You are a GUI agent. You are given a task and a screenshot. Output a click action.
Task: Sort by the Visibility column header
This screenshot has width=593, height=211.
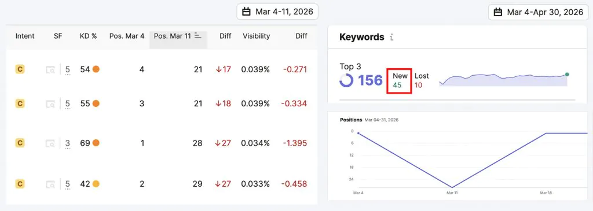pos(257,36)
